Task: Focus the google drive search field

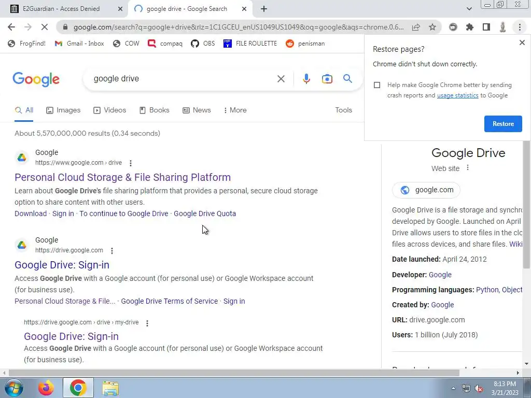Action: (x=183, y=79)
